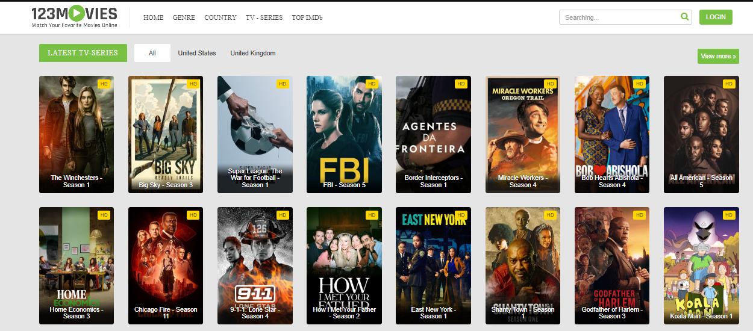This screenshot has width=753, height=331.
Task: Open Home Economics - Season 3 poster
Action: [x=77, y=265]
